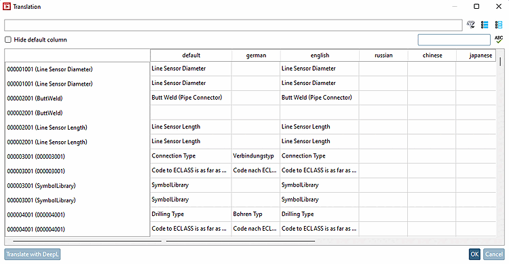Click the russian column header
Viewport: 509px width, 264px height.
[x=383, y=55]
